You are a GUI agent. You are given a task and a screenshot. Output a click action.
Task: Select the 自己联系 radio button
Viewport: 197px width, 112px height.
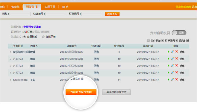[25, 37]
